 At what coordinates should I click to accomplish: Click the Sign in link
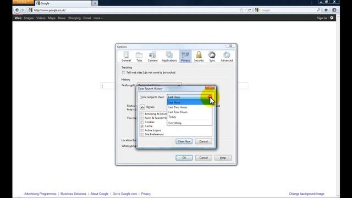coord(322,18)
